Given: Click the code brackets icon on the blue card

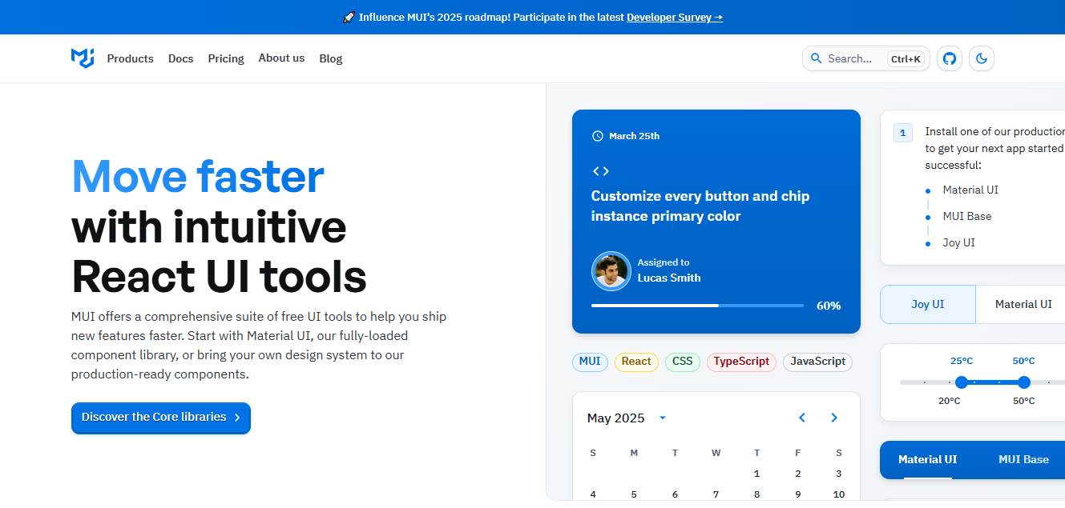Looking at the screenshot, I should click(600, 171).
